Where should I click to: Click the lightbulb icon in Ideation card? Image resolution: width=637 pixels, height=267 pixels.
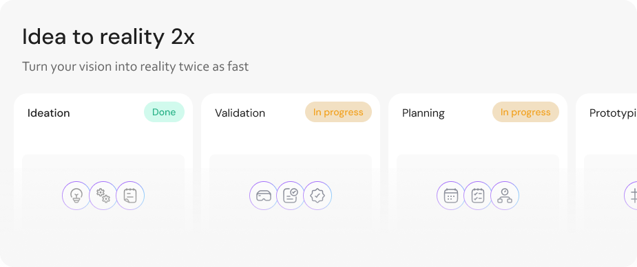click(76, 196)
